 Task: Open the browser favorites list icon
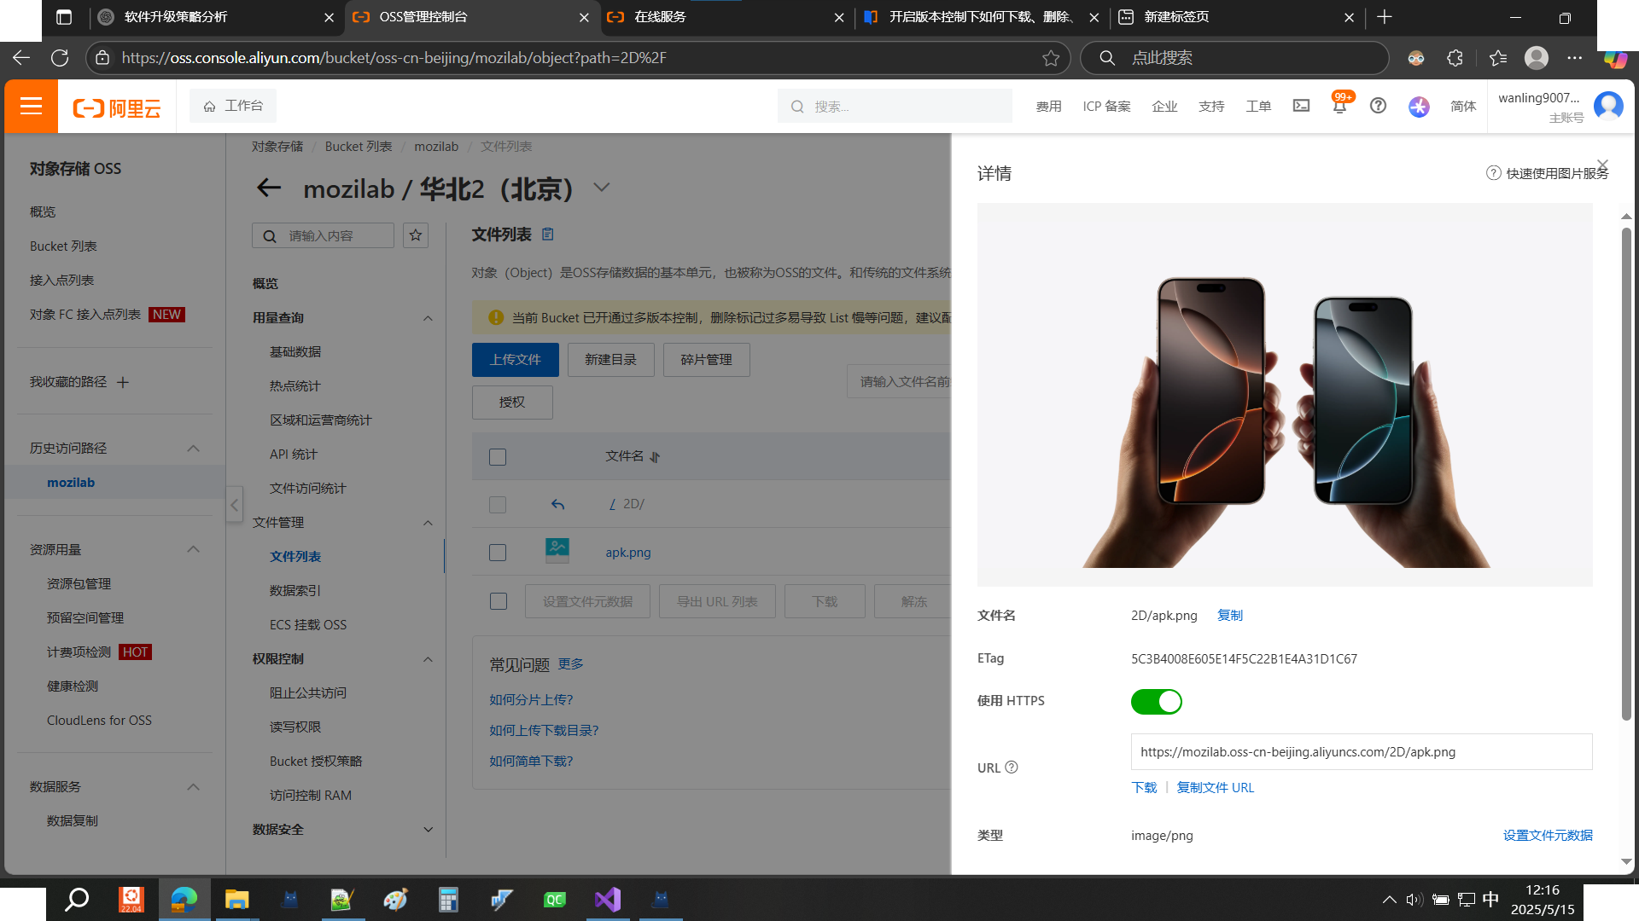coord(1498,58)
